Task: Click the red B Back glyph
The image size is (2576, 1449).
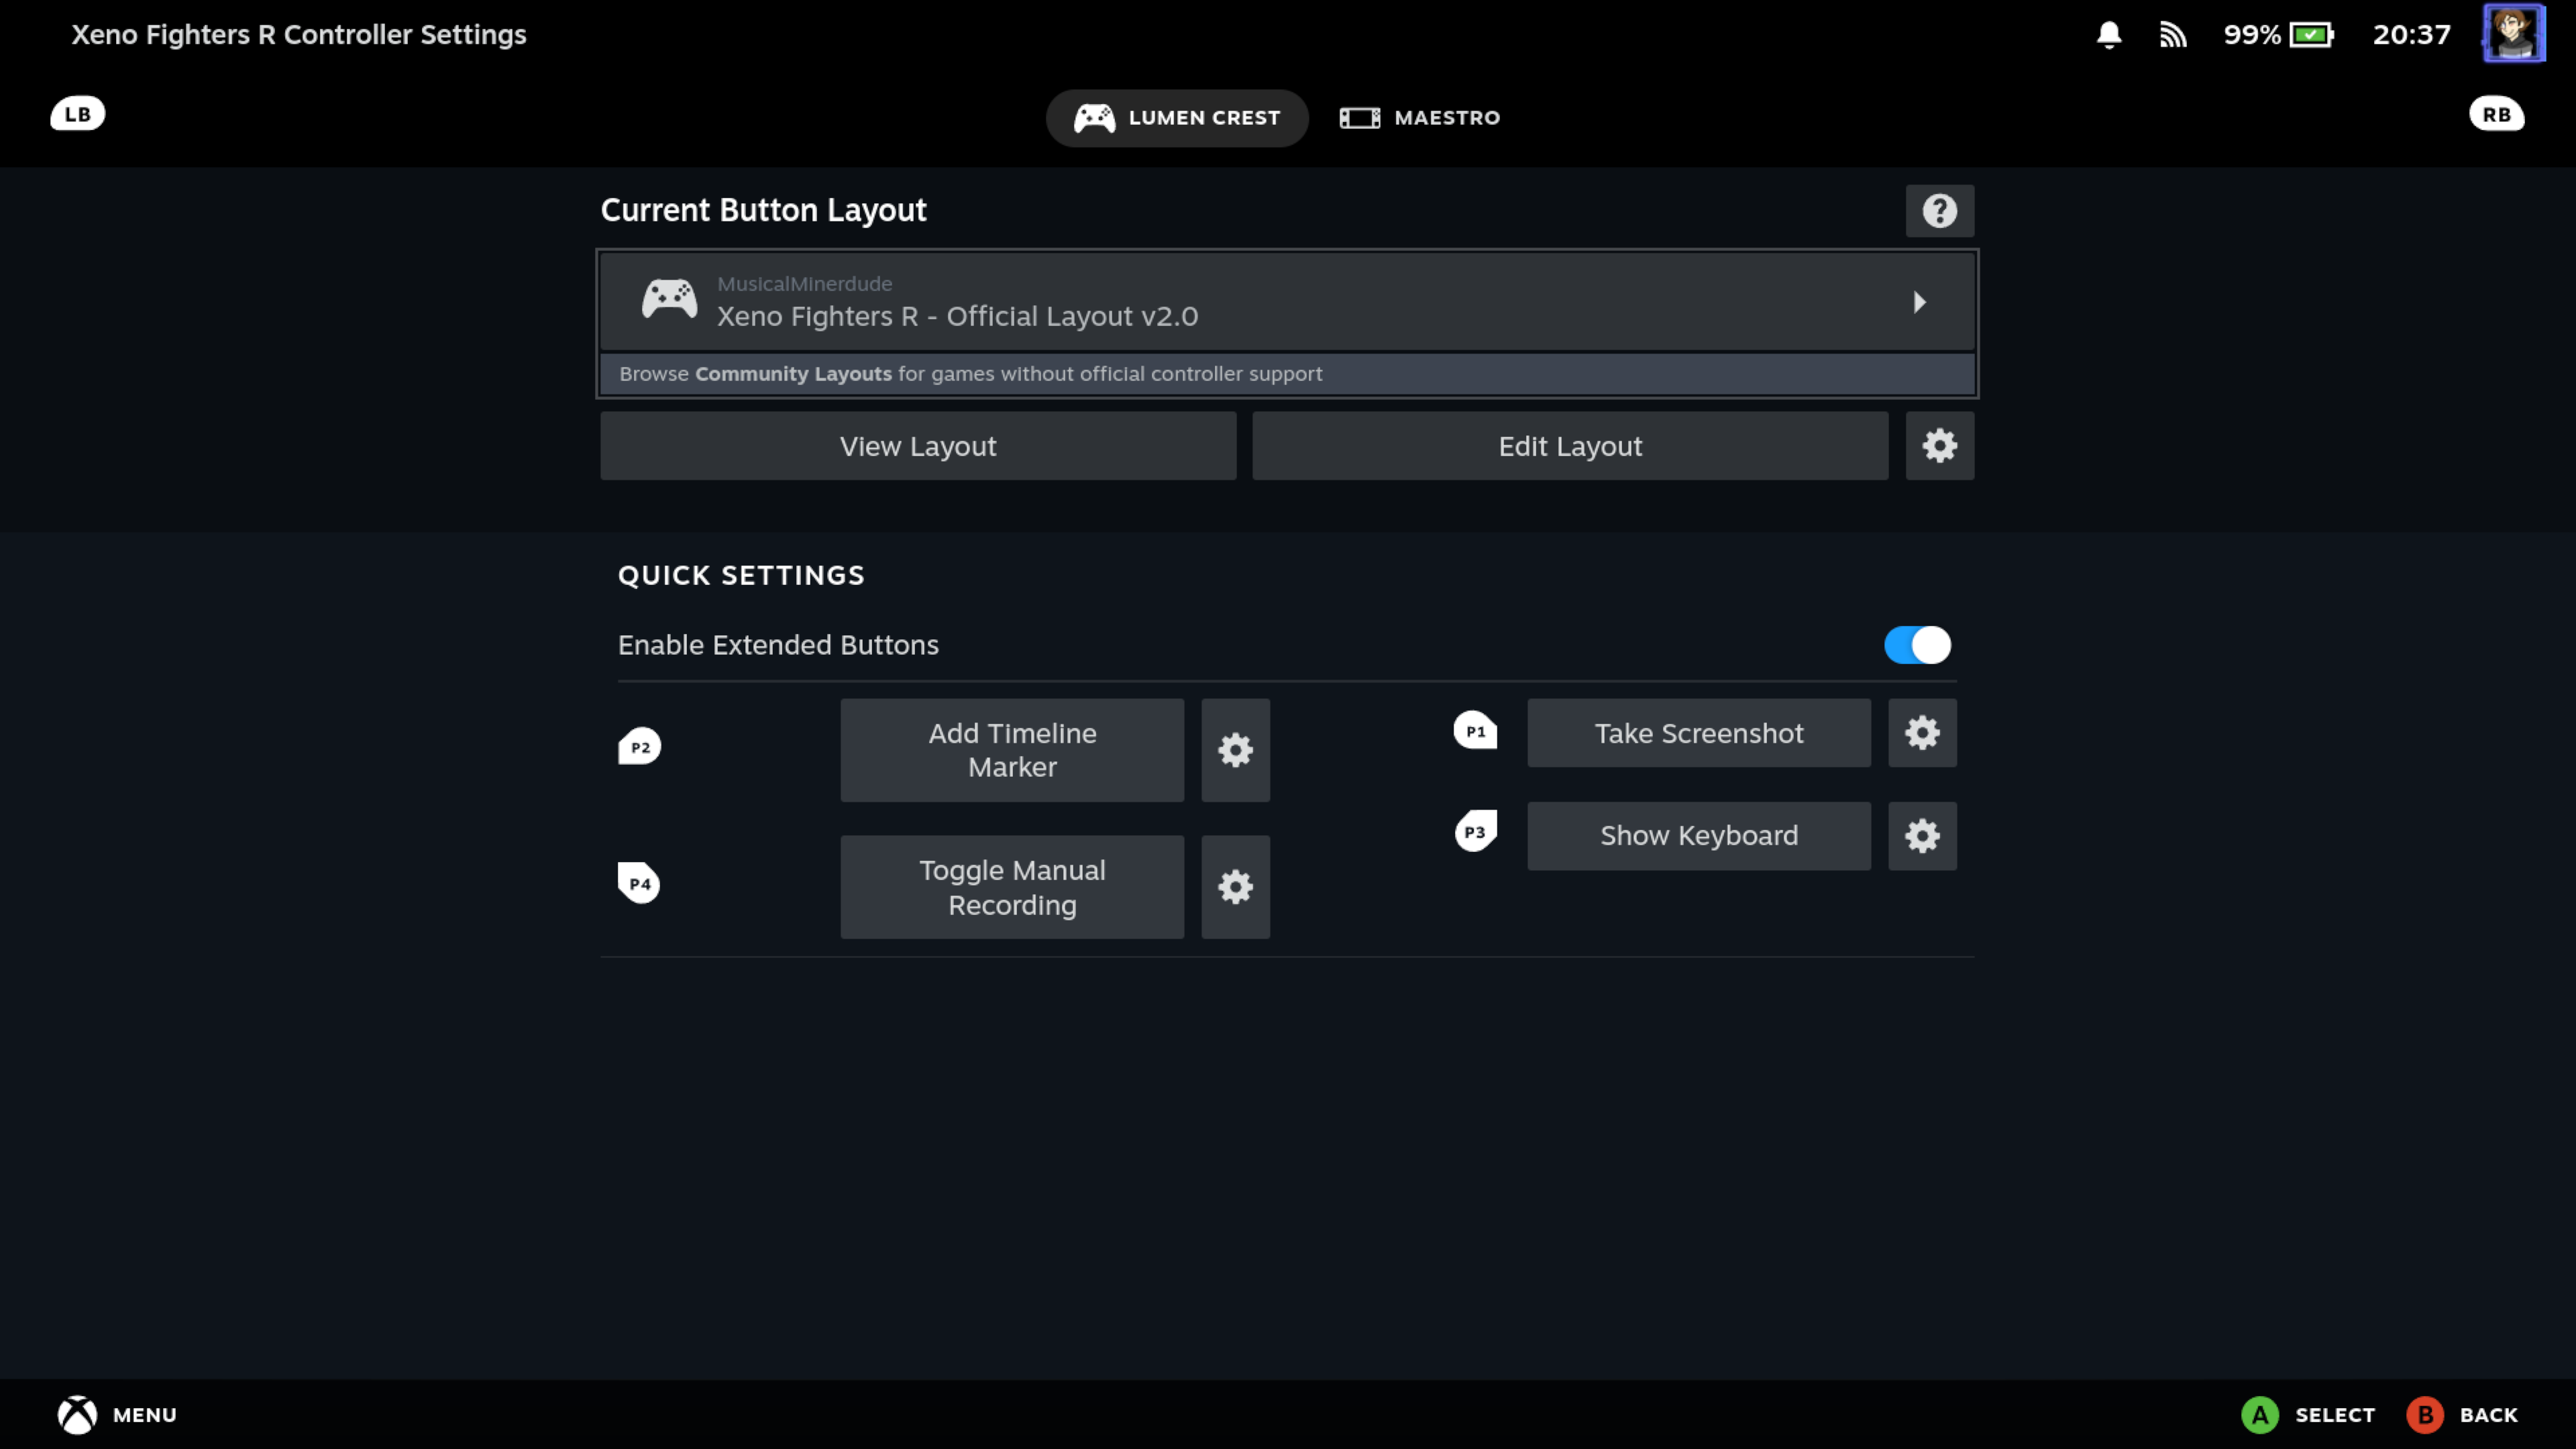Action: (x=2425, y=1415)
